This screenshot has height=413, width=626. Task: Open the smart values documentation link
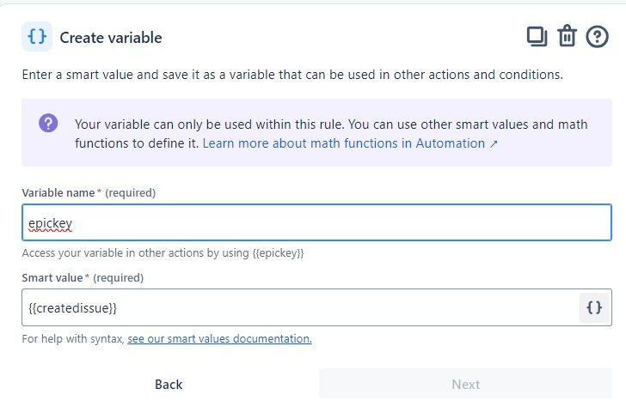point(219,339)
